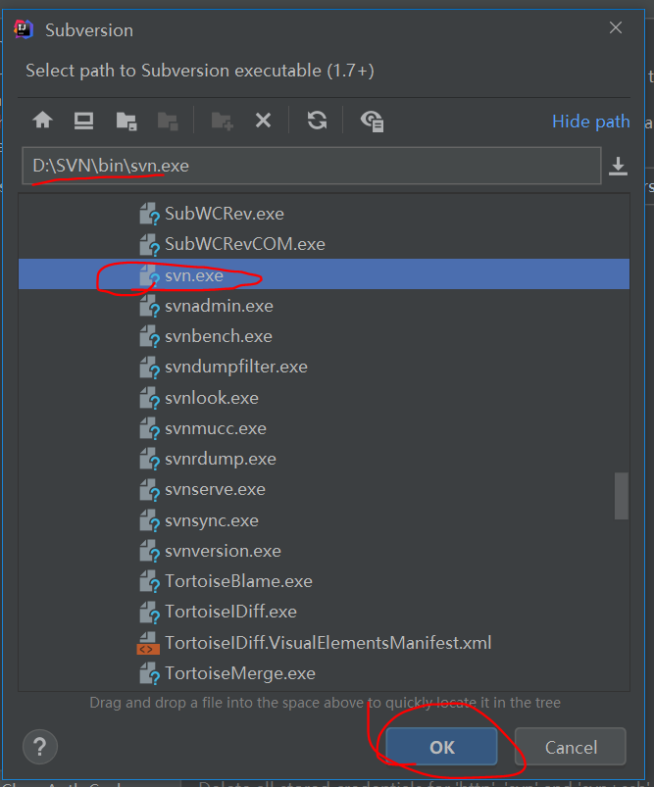Select svnversion.exe file
Image resolution: width=654 pixels, height=787 pixels.
tap(324, 551)
